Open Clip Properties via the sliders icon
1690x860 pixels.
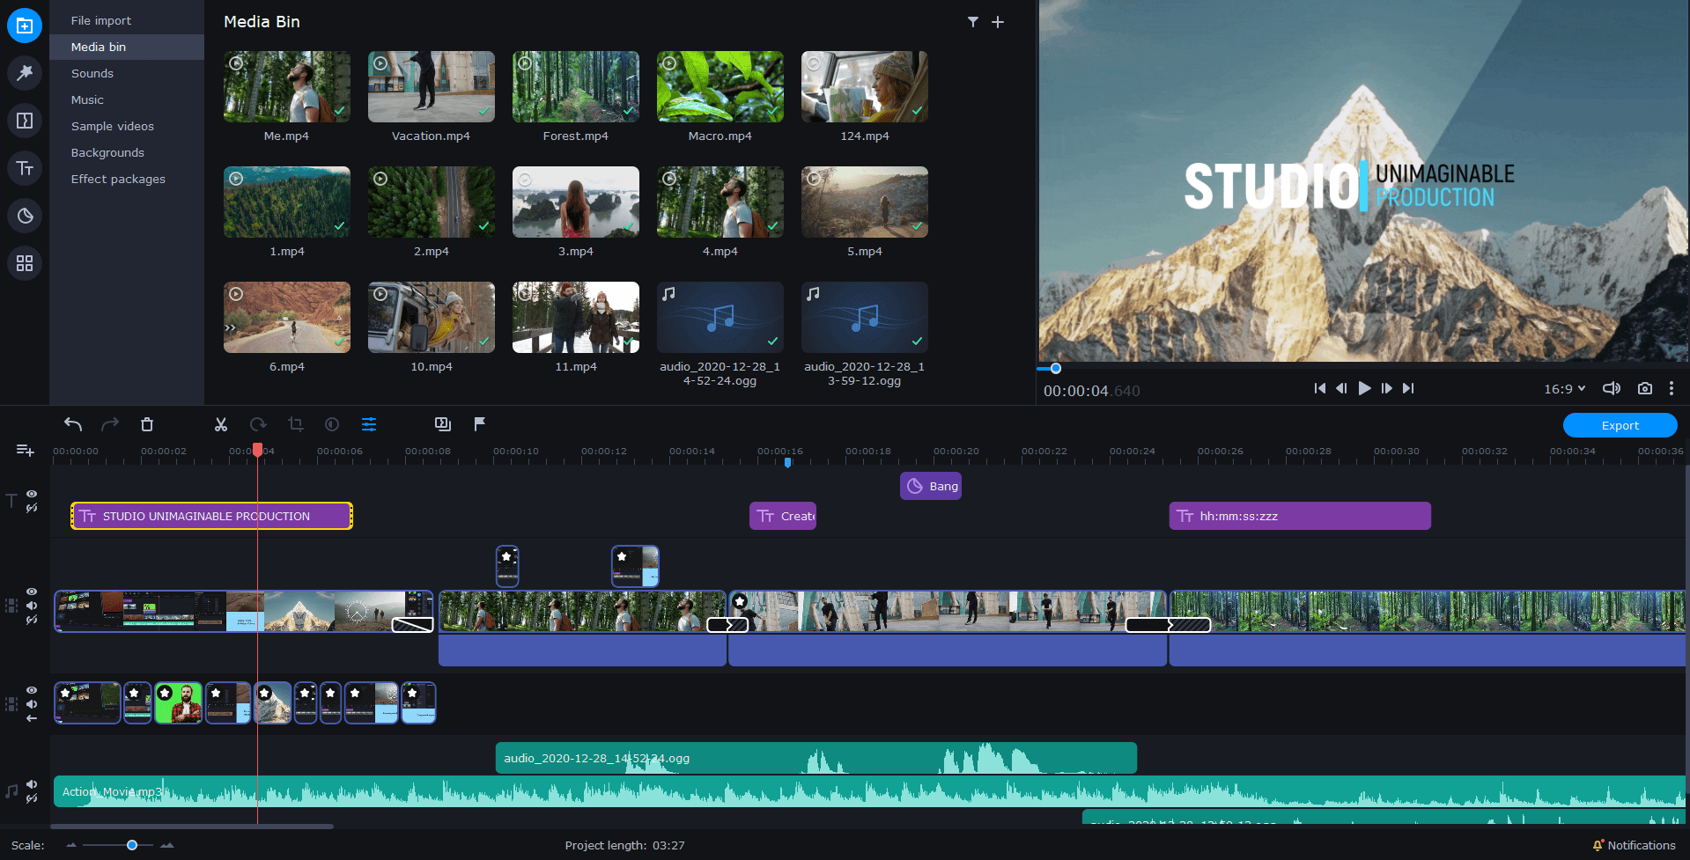(x=369, y=424)
